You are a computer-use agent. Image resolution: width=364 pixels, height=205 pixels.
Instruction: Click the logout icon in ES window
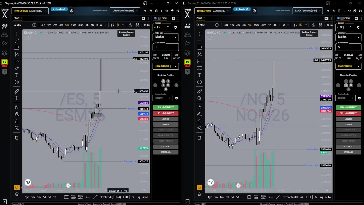[x=4, y=202]
